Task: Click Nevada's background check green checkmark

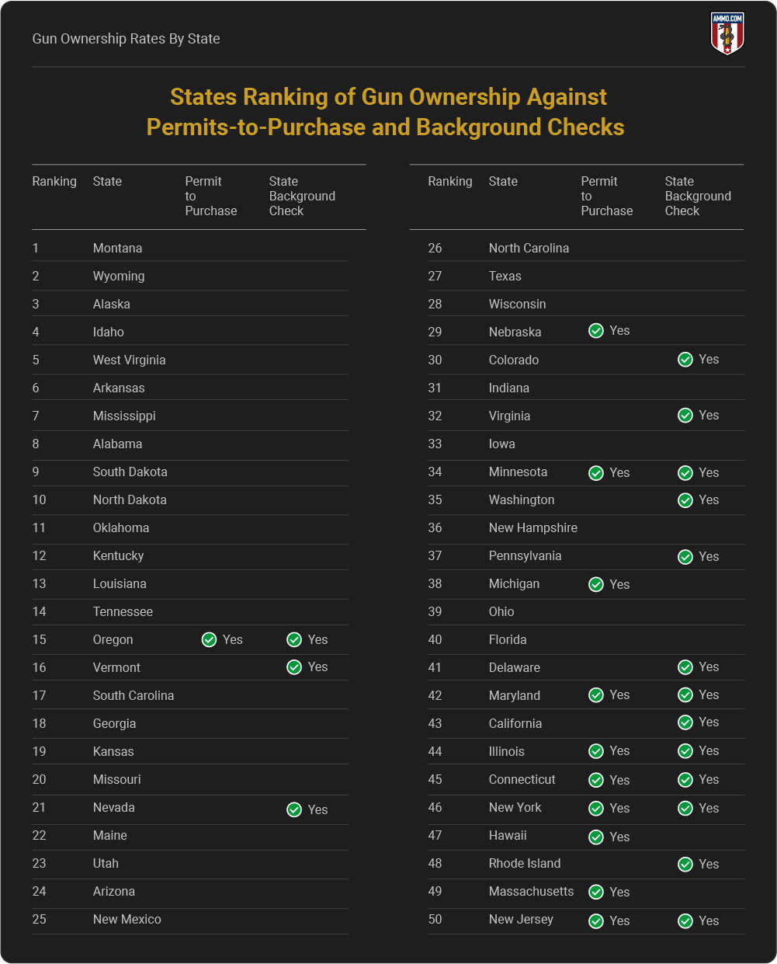Action: [294, 809]
